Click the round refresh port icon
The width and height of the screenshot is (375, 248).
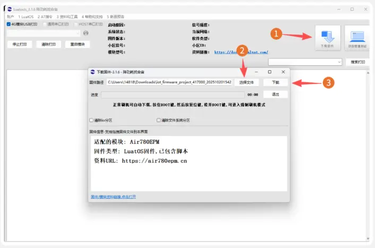click(86, 33)
